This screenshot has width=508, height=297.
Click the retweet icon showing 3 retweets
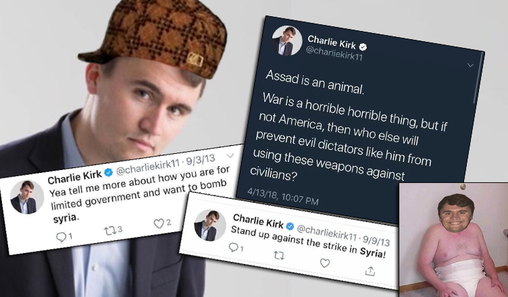tap(109, 231)
